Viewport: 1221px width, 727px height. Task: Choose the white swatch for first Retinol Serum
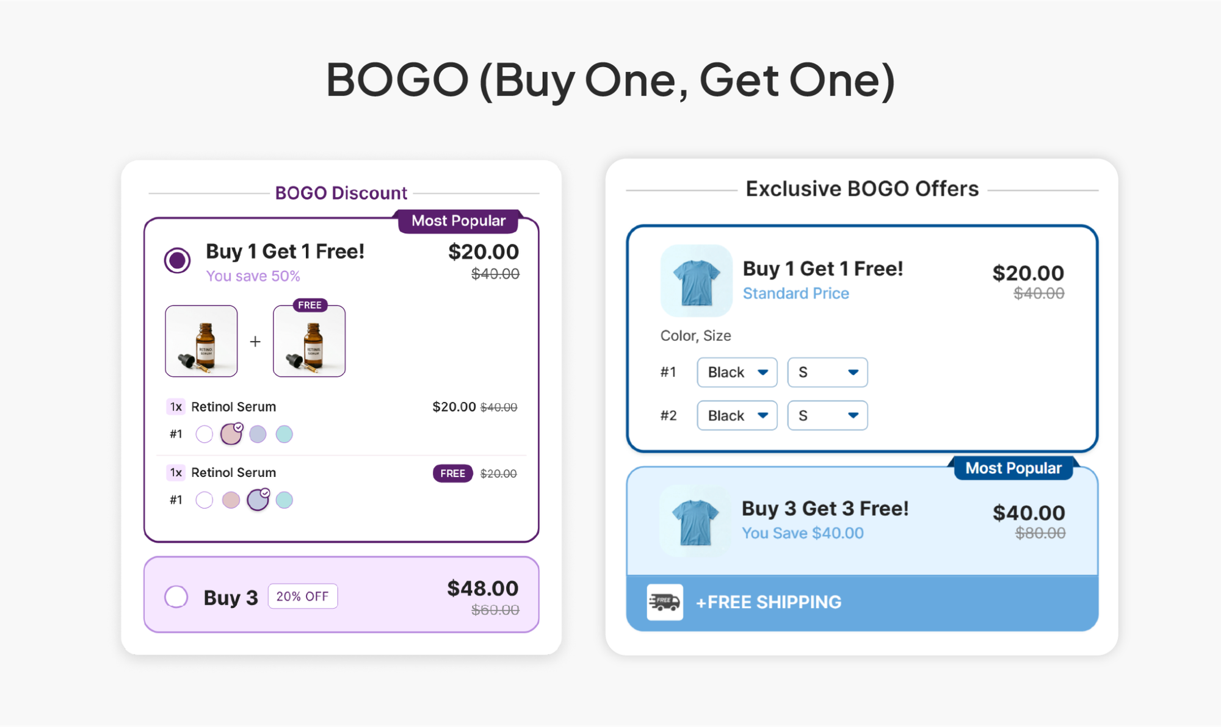[205, 434]
